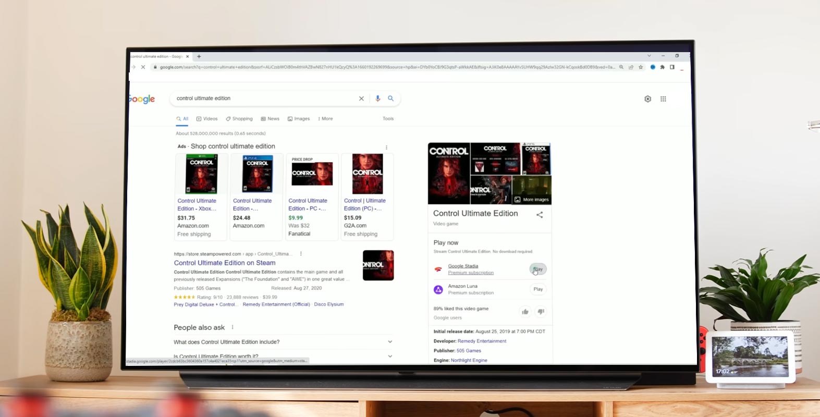Open the More search filters menu
This screenshot has width=820, height=417.
(325, 119)
